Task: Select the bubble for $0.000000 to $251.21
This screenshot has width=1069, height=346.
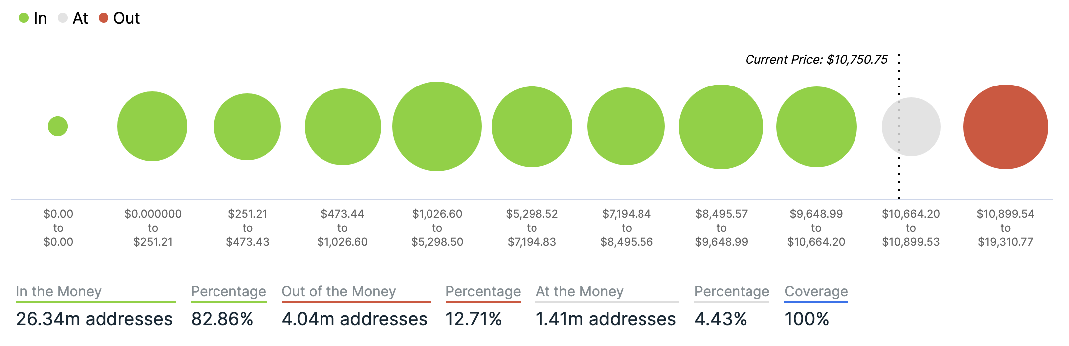Action: click(152, 126)
